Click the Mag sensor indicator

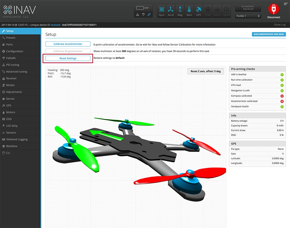(180, 11)
